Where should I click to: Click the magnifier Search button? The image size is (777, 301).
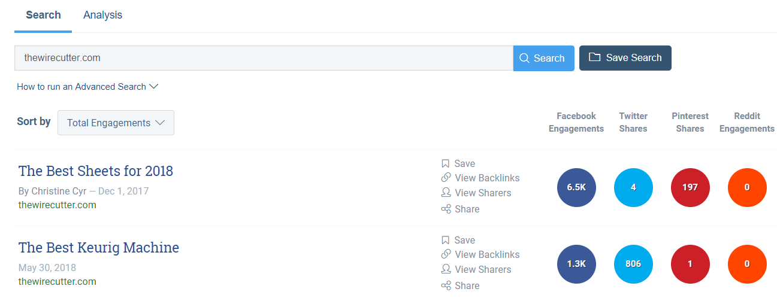(x=543, y=58)
